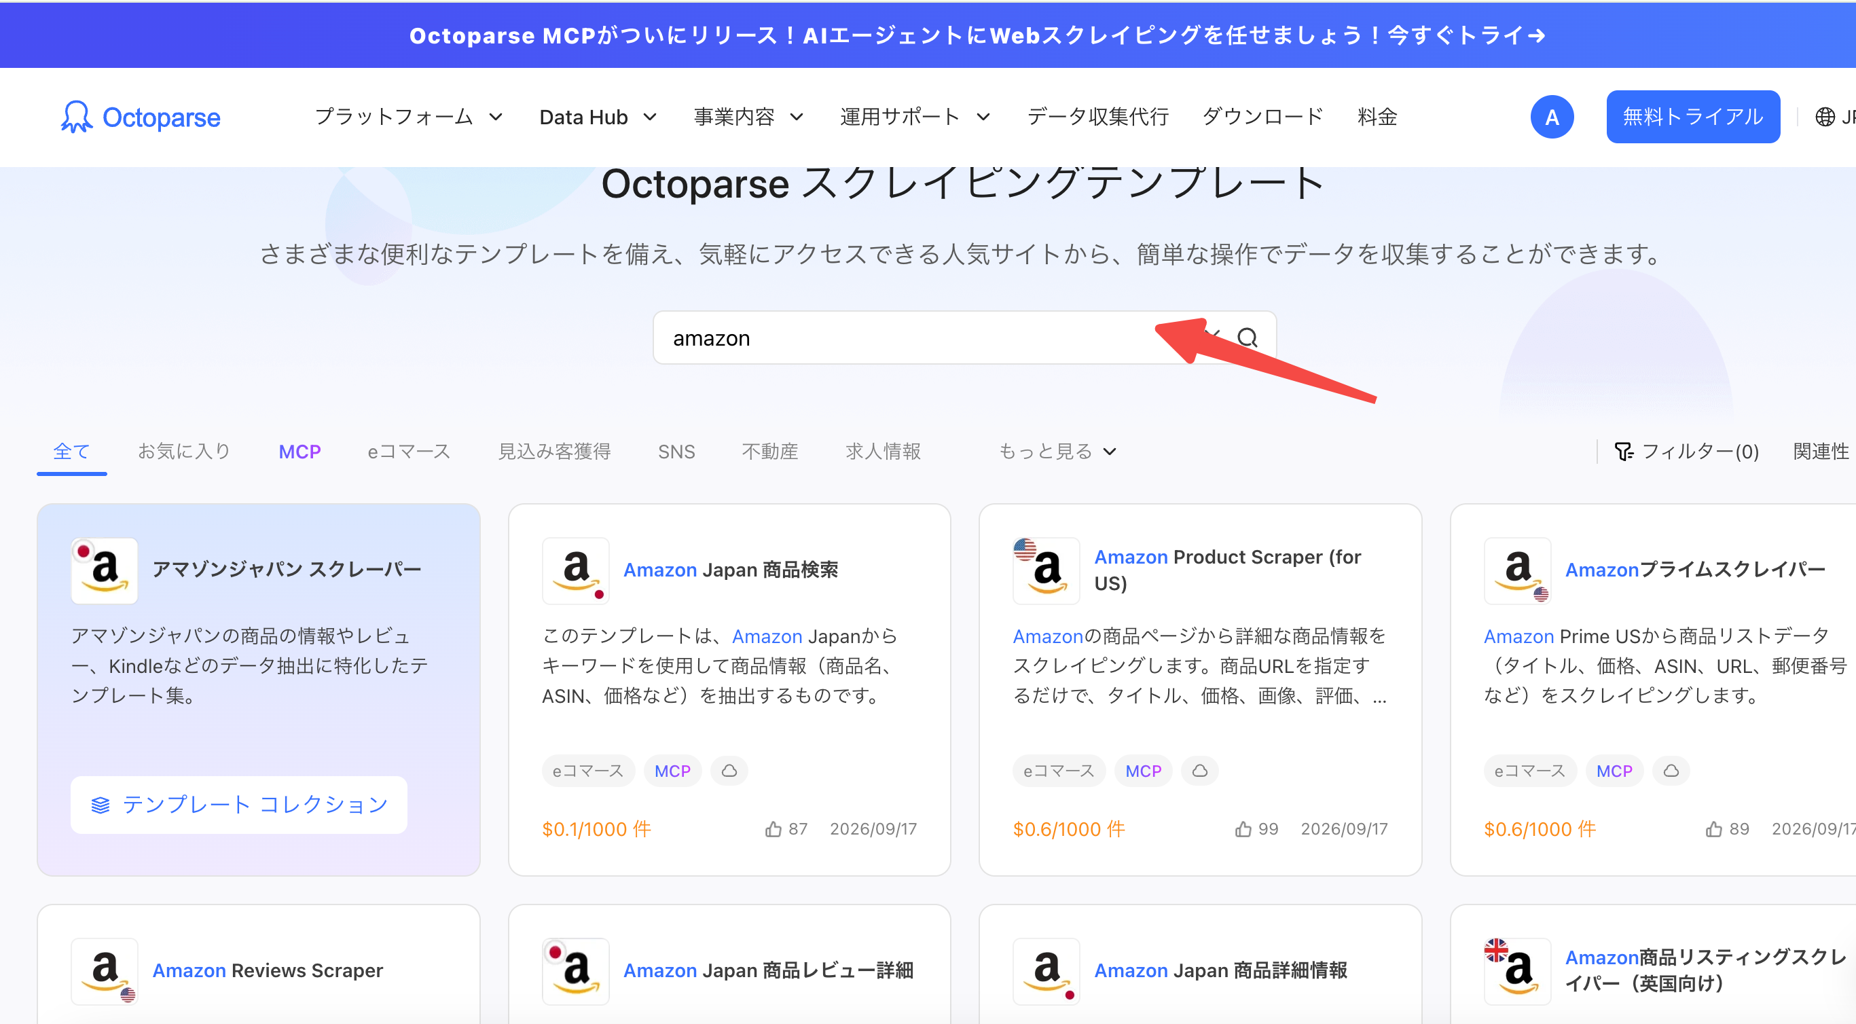Click the search magnifier icon
The image size is (1856, 1024).
(x=1247, y=337)
